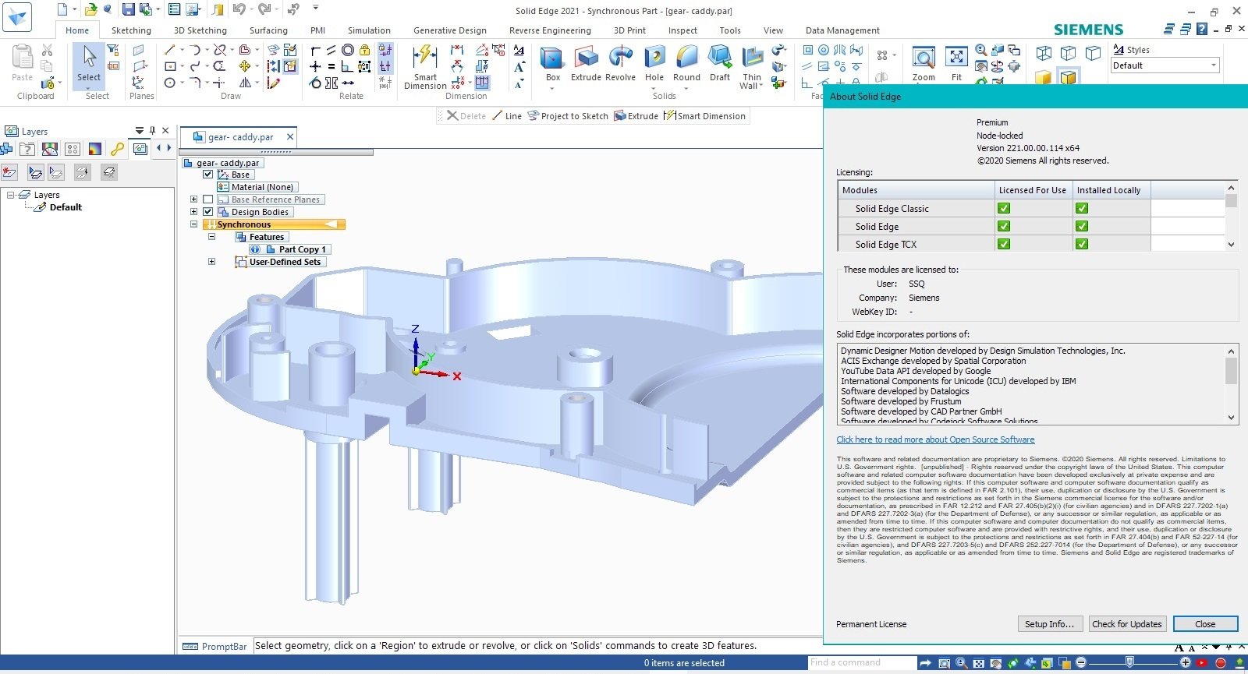Open the Open Source Software link
This screenshot has width=1248, height=674.
(x=935, y=439)
